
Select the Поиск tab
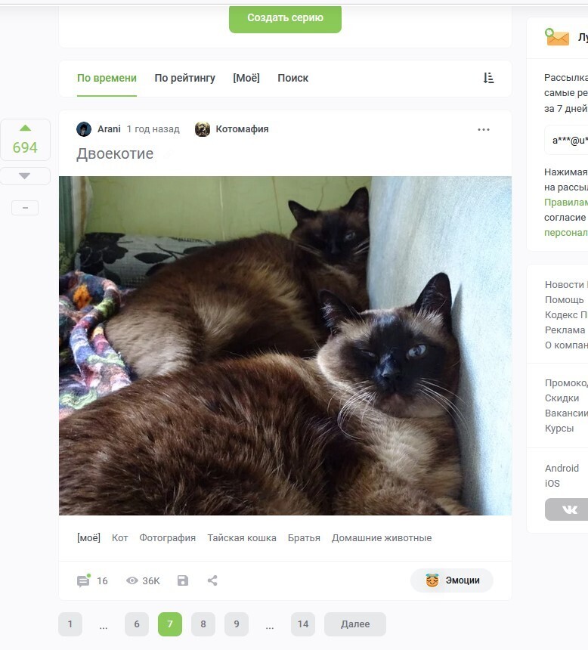(x=292, y=78)
